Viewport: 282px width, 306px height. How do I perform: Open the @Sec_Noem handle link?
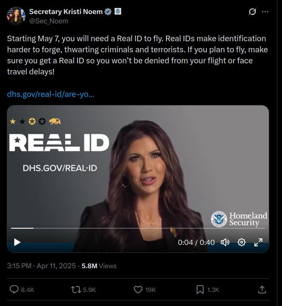pyautogui.click(x=49, y=21)
